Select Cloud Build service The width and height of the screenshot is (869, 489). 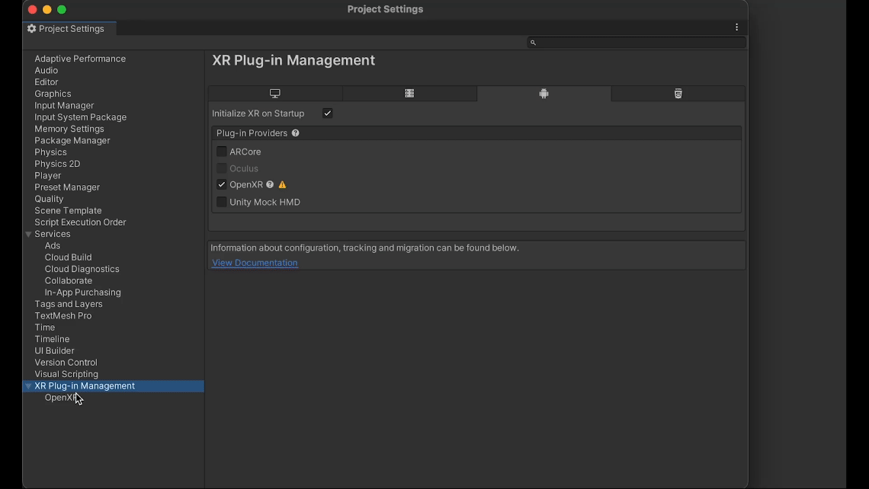point(68,257)
